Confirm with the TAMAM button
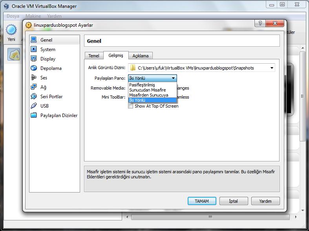 (x=202, y=201)
